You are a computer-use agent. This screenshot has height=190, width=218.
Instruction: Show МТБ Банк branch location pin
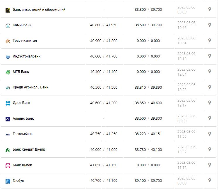pos(210,71)
